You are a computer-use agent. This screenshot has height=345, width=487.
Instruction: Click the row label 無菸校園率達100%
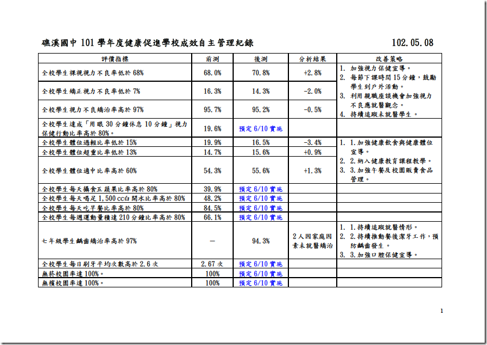tap(73, 274)
